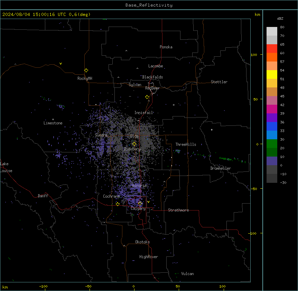
Task: Click the salmon swatch between 57 and 54
Action: coord(272,66)
